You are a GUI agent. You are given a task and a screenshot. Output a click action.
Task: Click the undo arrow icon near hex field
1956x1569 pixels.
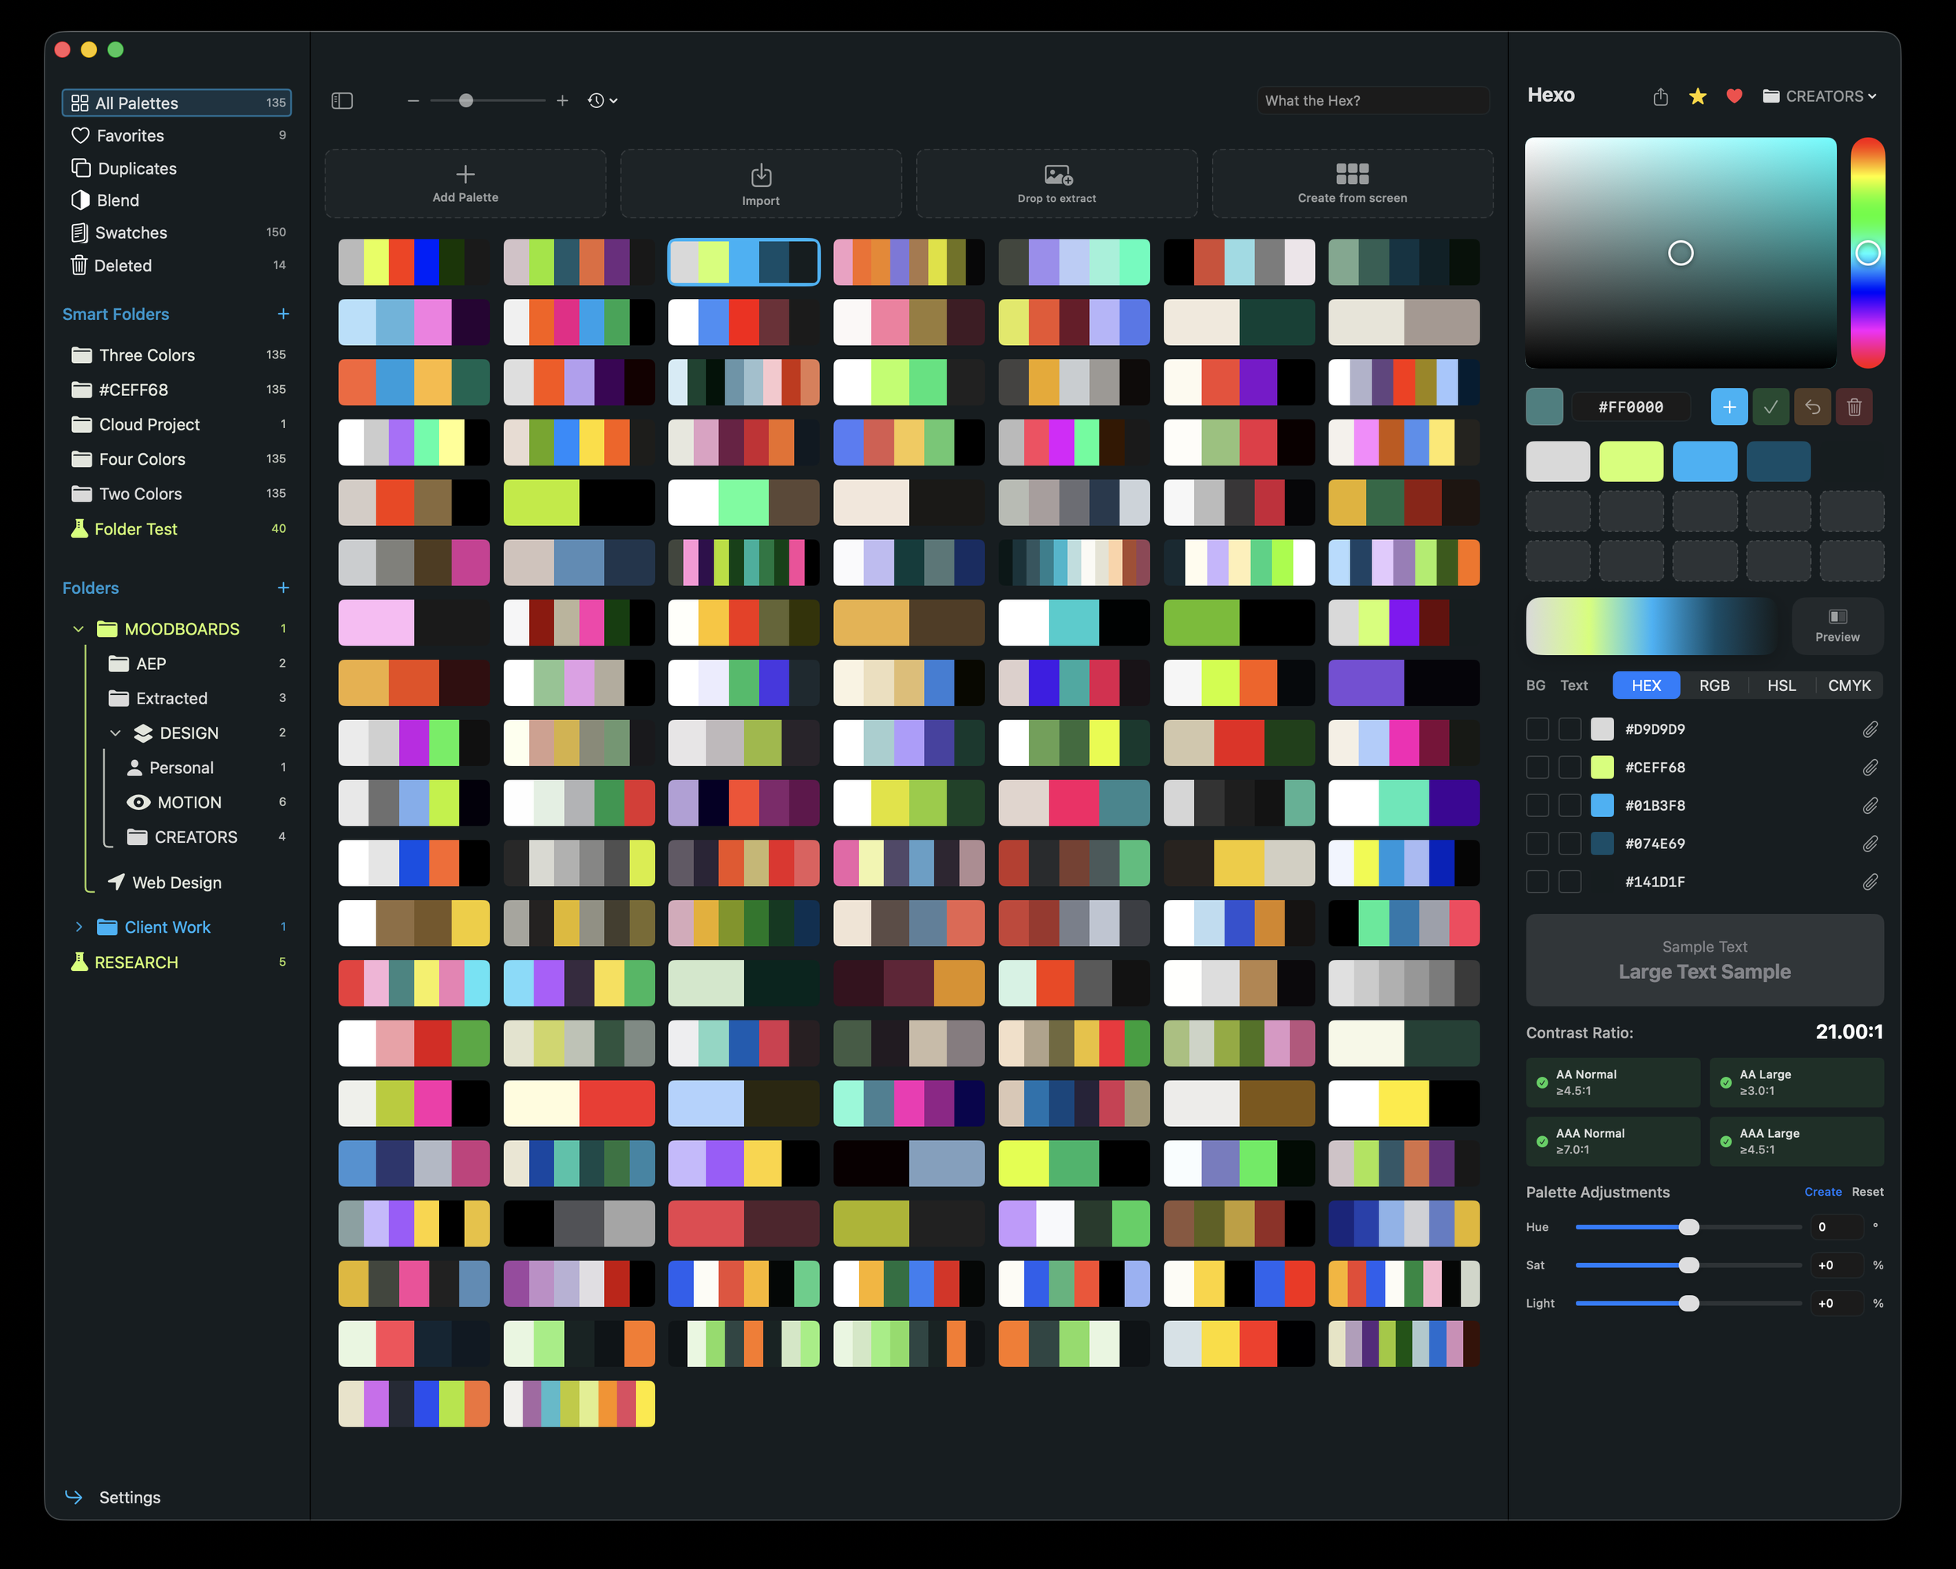[1812, 408]
